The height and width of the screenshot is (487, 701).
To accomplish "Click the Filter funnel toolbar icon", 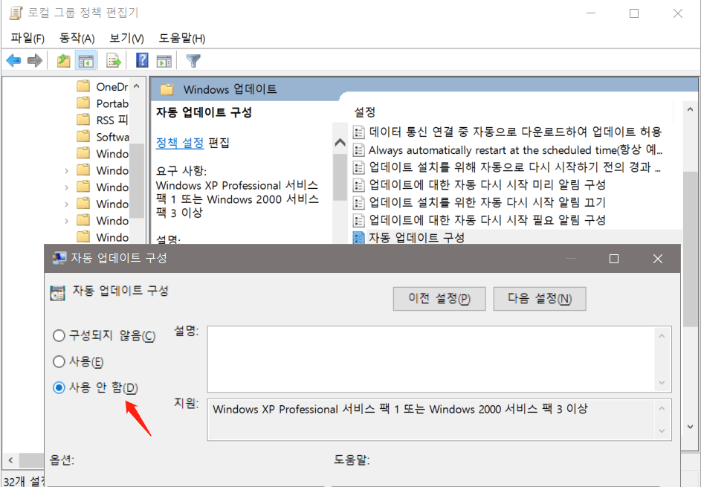I will [x=193, y=60].
